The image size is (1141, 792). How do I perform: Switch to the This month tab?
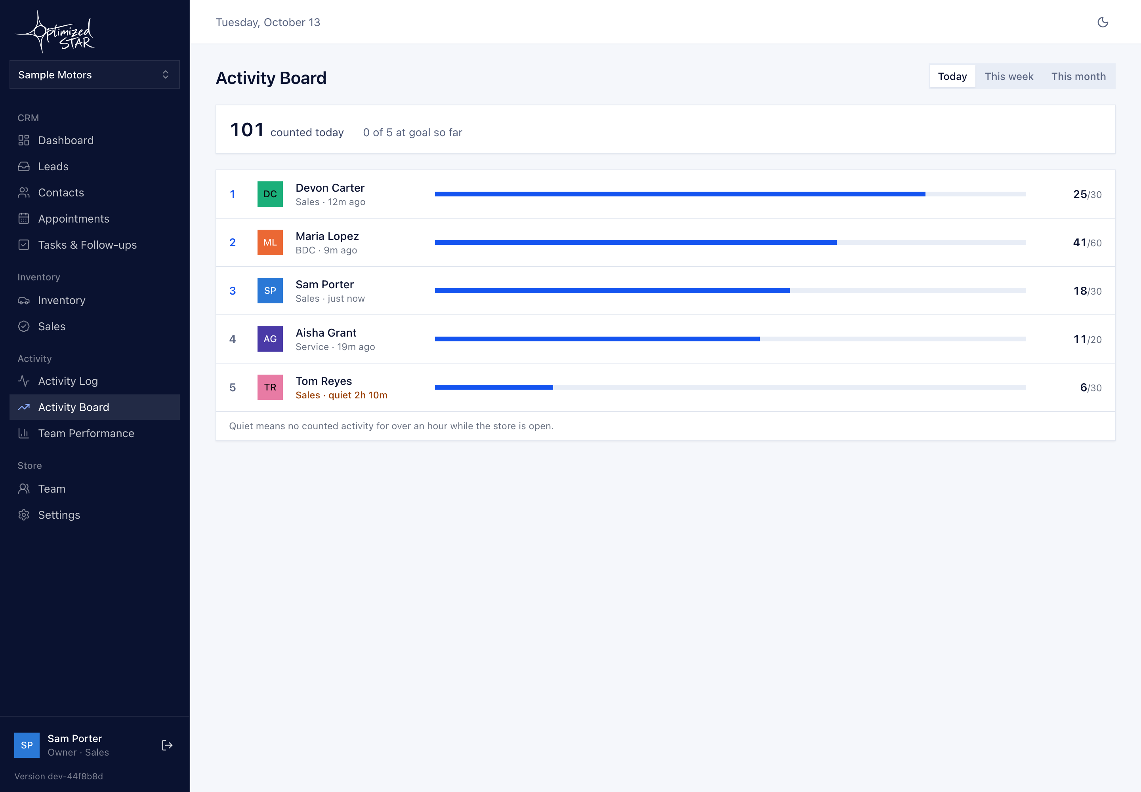pos(1078,76)
